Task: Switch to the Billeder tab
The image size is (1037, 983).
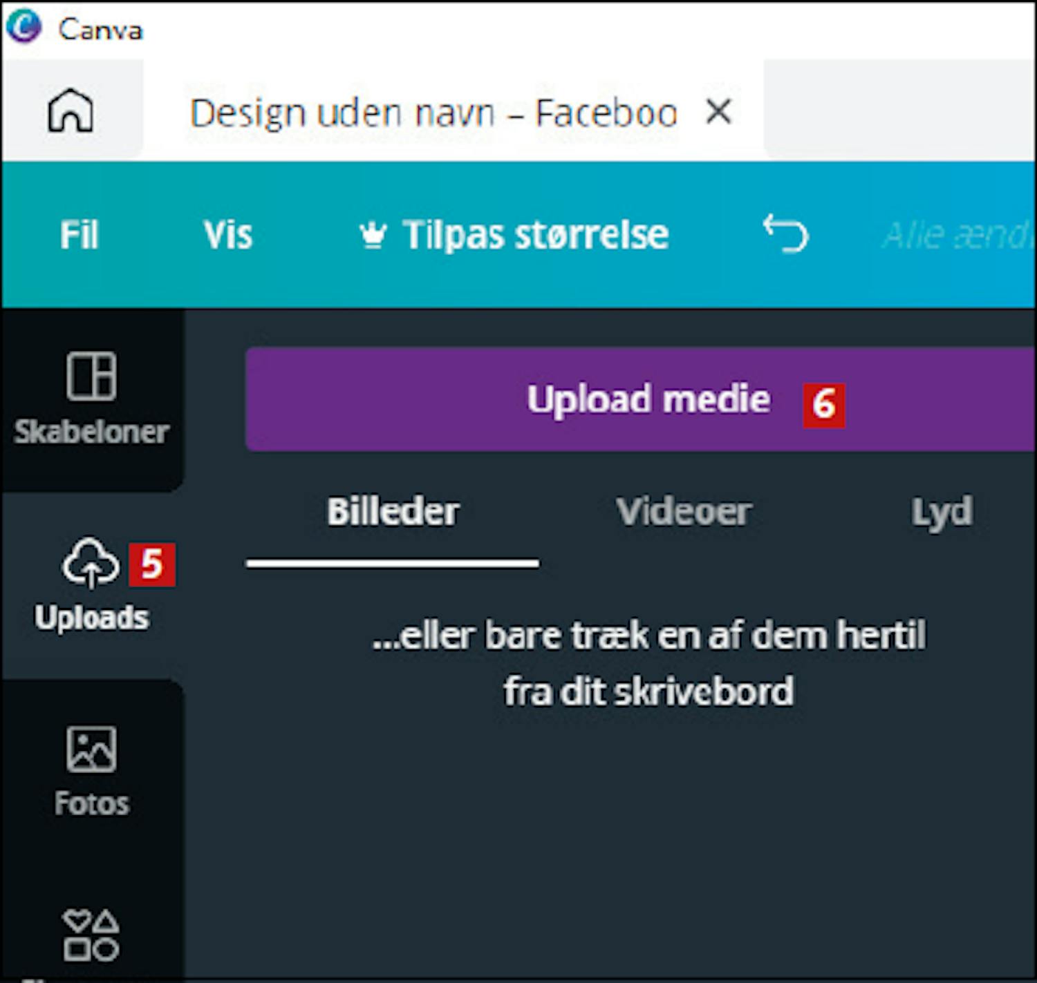Action: [x=393, y=512]
